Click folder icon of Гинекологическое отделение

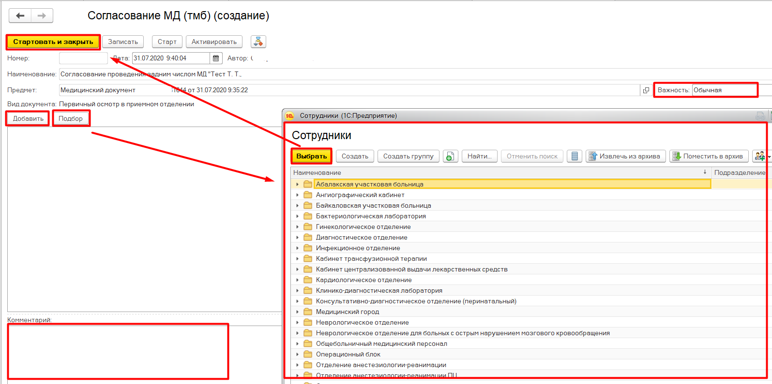pos(308,227)
